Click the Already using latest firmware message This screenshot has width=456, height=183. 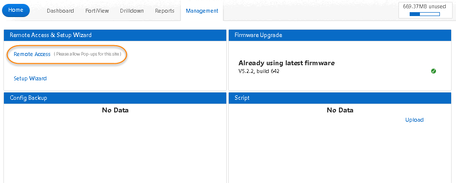tap(286, 63)
